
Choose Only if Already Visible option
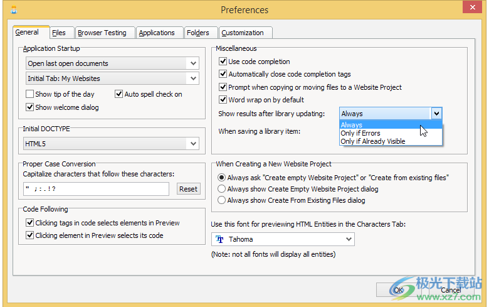click(x=391, y=141)
